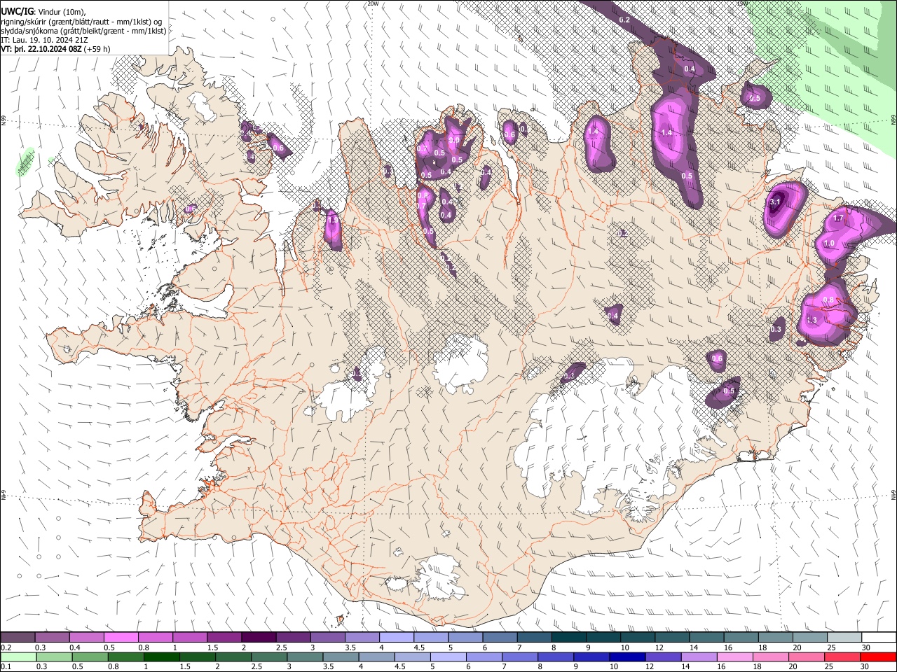Pick top-row swatch between 1.5 and 2
897x672 pixels.
(224, 638)
